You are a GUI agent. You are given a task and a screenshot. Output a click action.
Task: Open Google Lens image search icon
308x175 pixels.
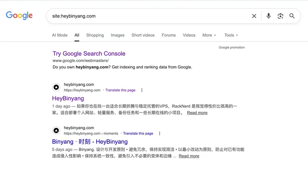[280, 16]
